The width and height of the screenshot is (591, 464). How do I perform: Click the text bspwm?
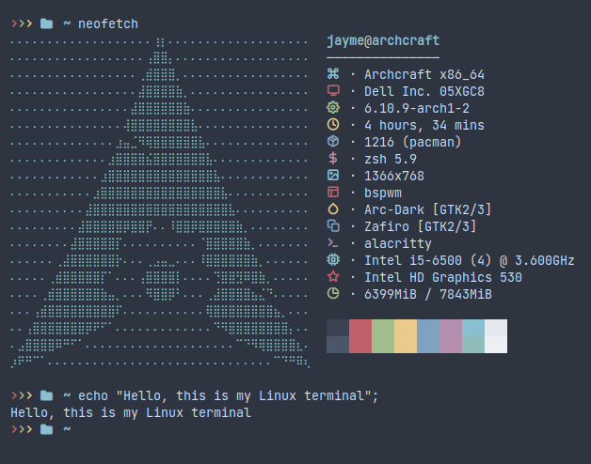pyautogui.click(x=383, y=193)
